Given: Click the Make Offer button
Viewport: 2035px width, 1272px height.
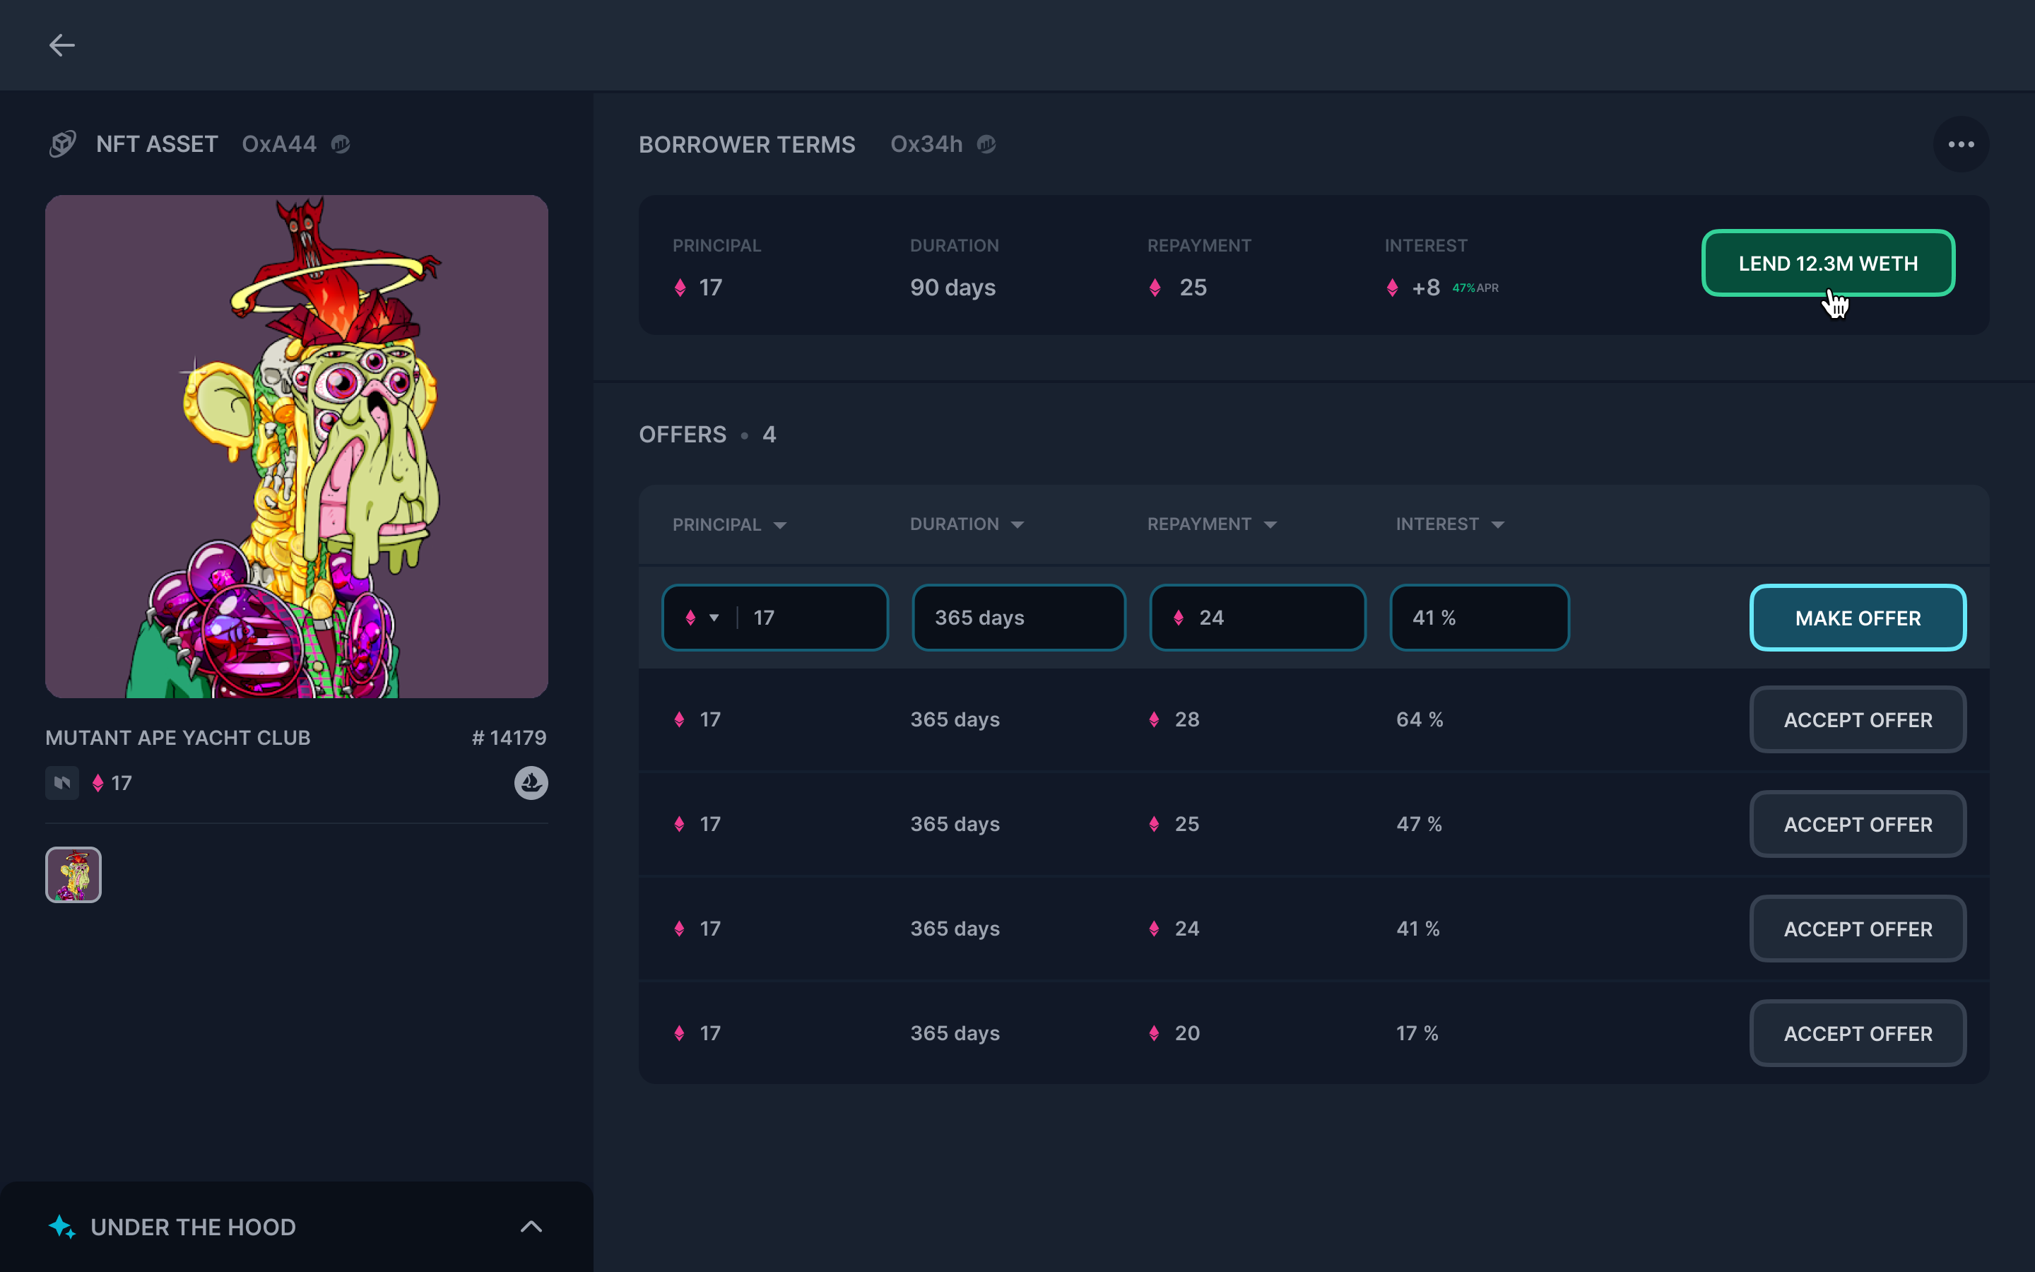Looking at the screenshot, I should click(1857, 618).
